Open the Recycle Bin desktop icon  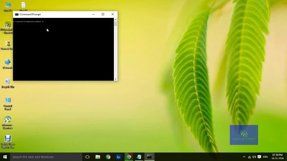pos(8,83)
